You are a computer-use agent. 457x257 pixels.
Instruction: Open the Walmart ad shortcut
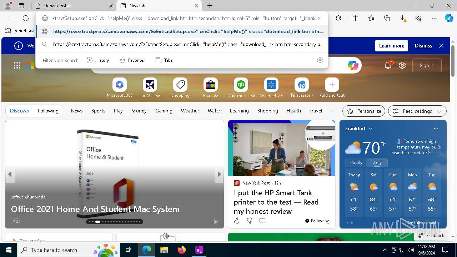coord(271,88)
